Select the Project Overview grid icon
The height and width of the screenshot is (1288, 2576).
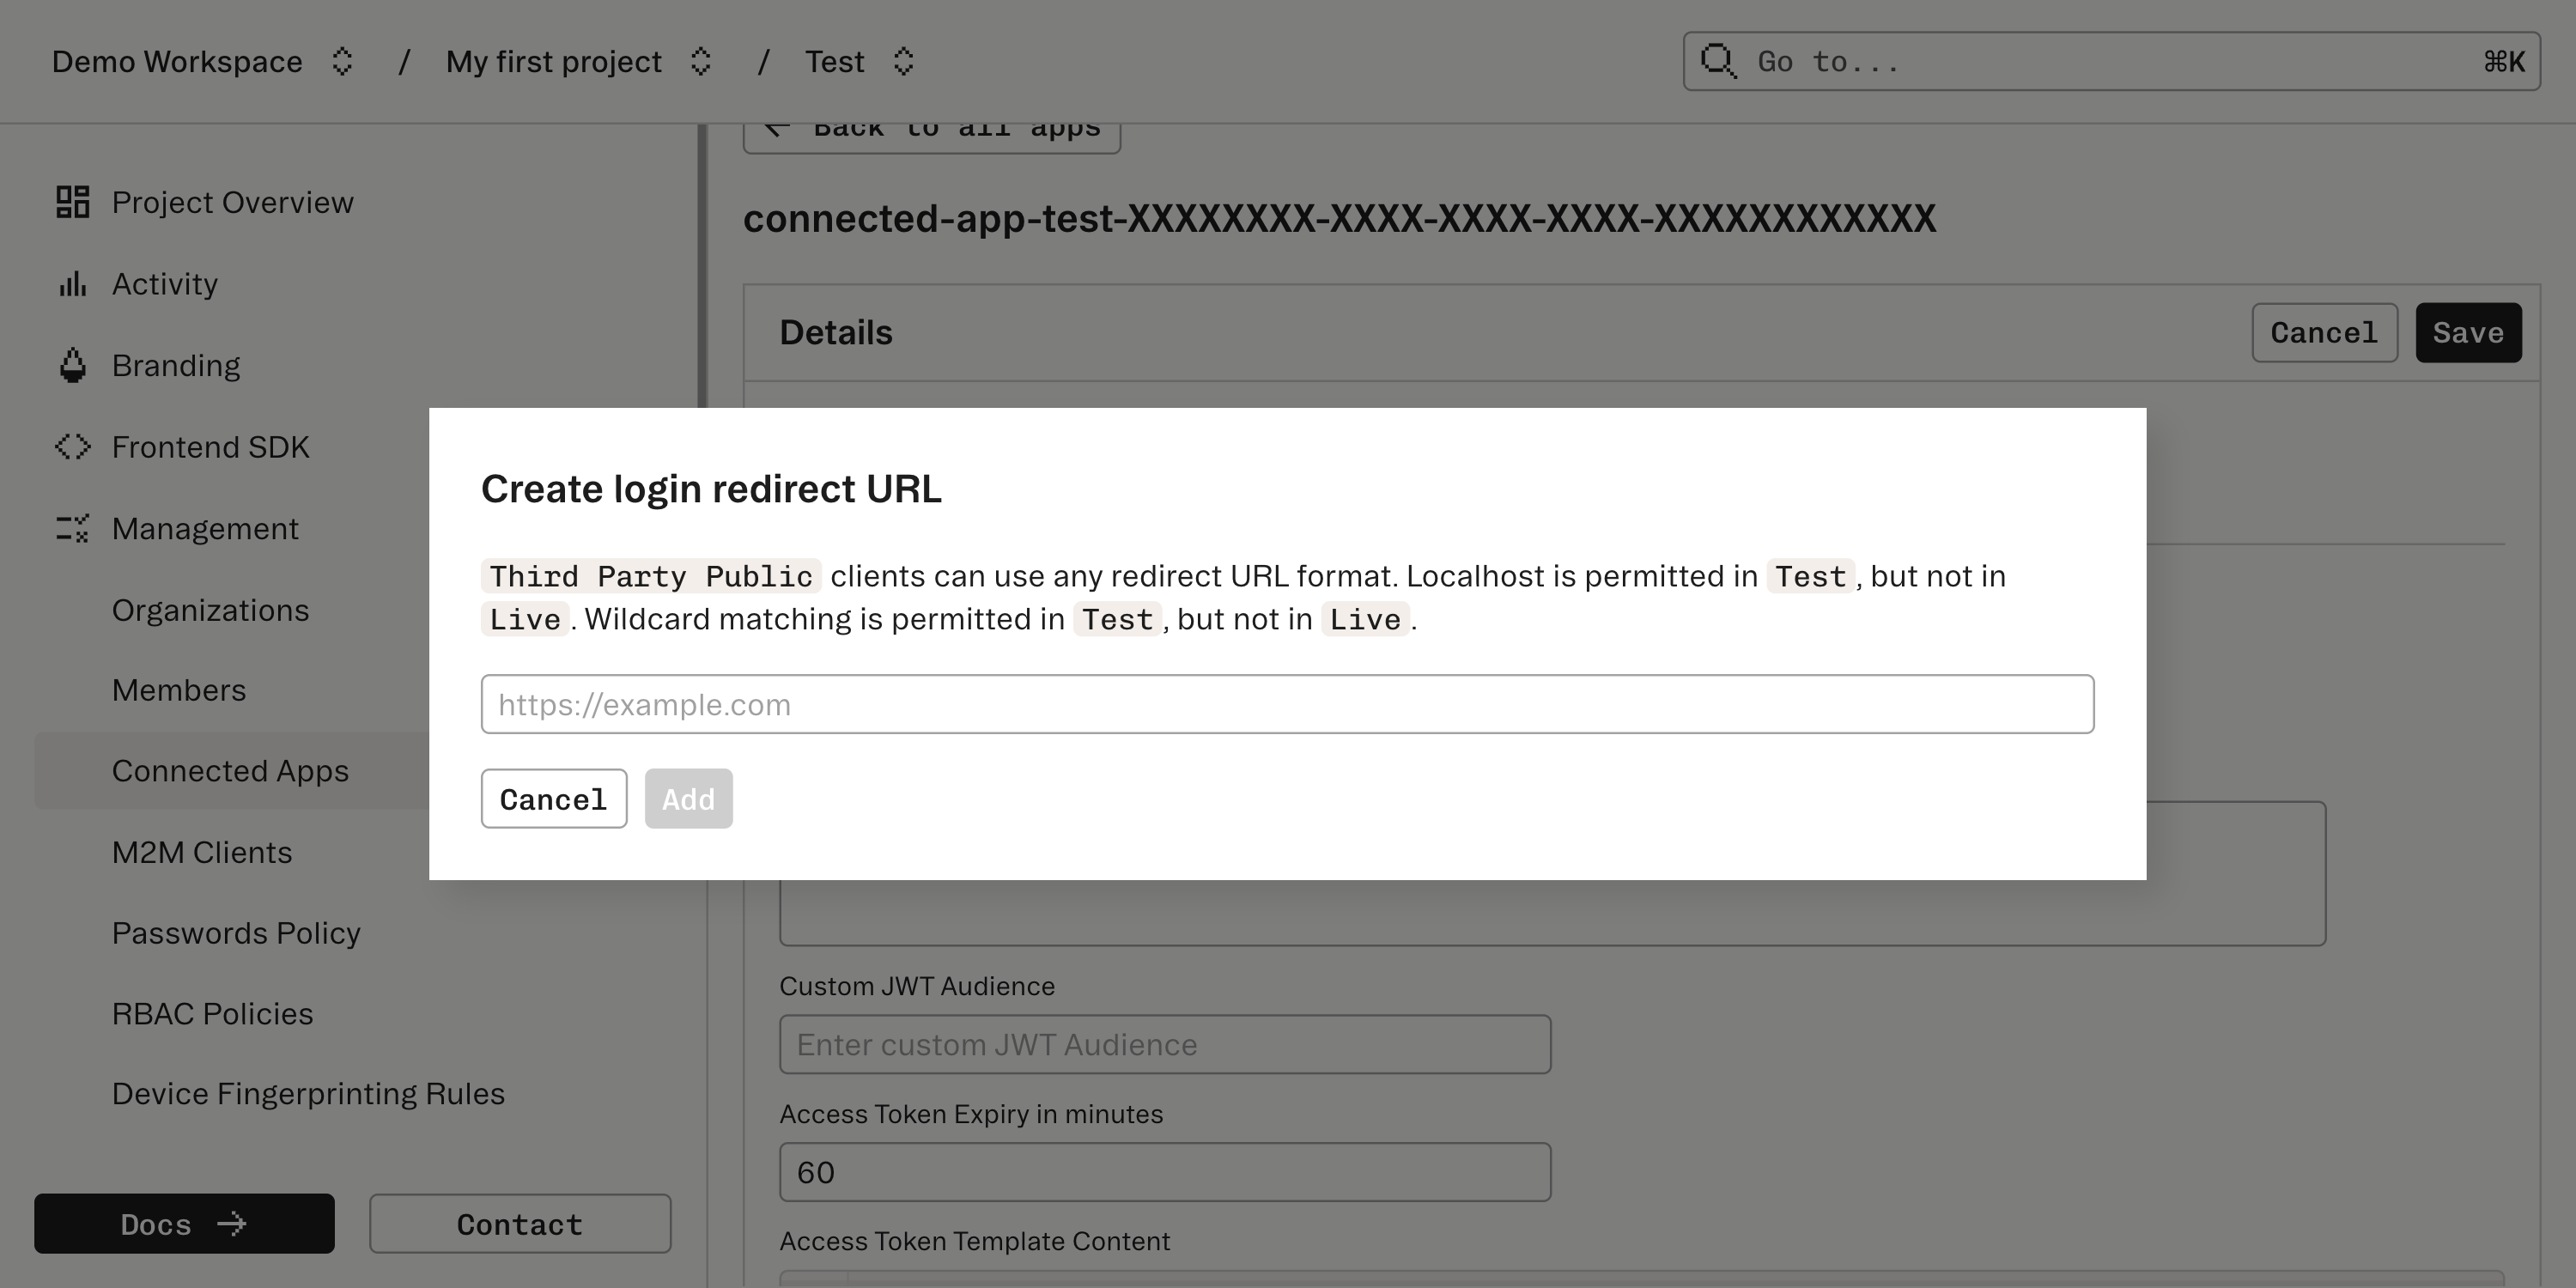(71, 202)
